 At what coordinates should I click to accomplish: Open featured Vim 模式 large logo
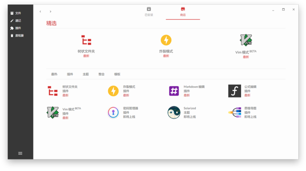point(246,40)
